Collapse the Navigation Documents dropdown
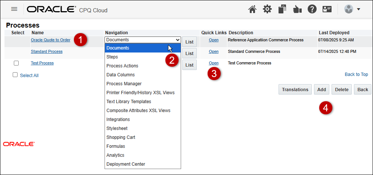 143,40
